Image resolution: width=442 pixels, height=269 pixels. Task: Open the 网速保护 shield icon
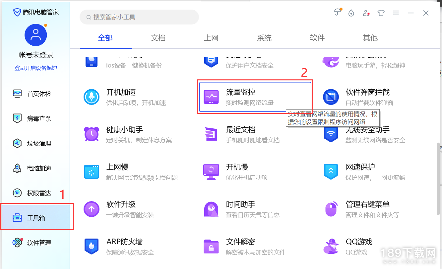coord(331,171)
